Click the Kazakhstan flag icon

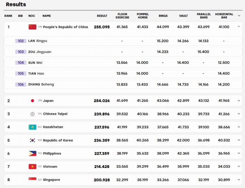pyautogui.click(x=32, y=127)
